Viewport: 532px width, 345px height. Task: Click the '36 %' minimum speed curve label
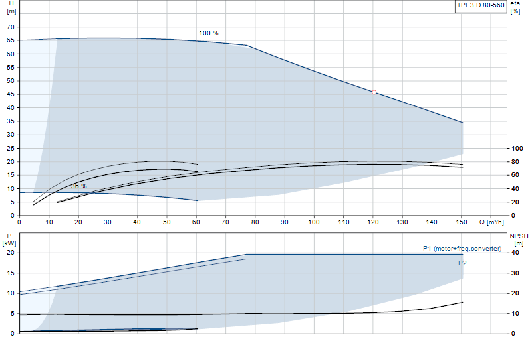coord(79,186)
